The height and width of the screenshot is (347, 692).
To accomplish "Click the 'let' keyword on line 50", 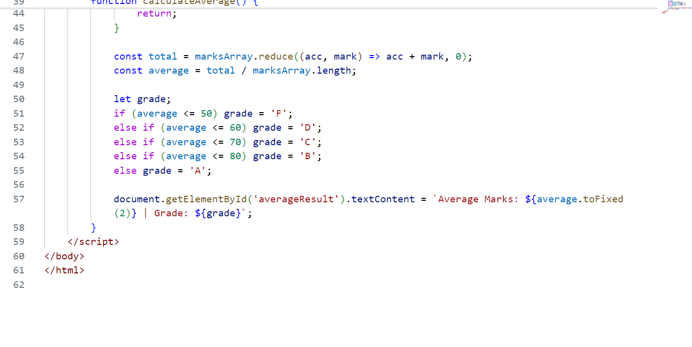I will click(122, 99).
